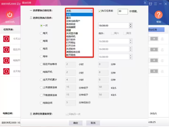
Task: Choose 运行软件 from the dropdown list
Action: click(79, 39)
